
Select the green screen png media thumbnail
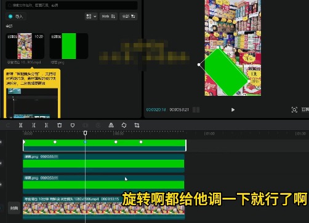tap(69, 46)
